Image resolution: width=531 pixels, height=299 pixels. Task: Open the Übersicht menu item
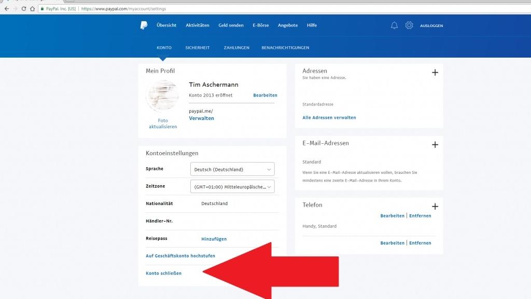pyautogui.click(x=166, y=25)
